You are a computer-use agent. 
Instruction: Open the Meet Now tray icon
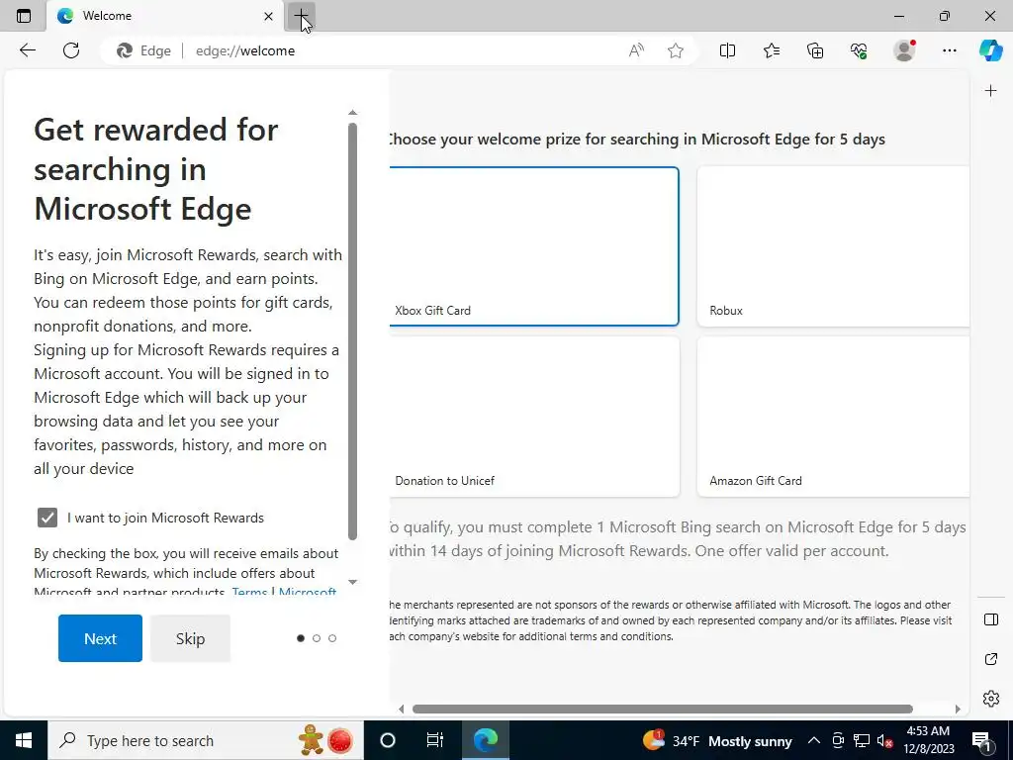pos(838,740)
